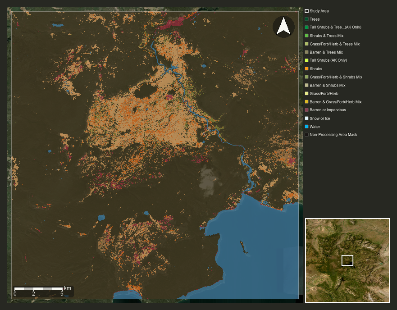Image resolution: width=397 pixels, height=310 pixels.
Task: Click the '2' tick on the scale bar
Action: pos(33,294)
